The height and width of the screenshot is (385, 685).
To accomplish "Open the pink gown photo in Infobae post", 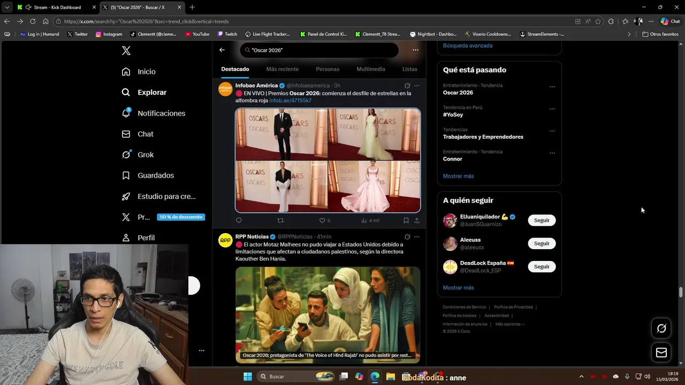I will pyautogui.click(x=374, y=187).
